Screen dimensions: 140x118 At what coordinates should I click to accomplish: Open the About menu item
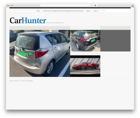95,11
